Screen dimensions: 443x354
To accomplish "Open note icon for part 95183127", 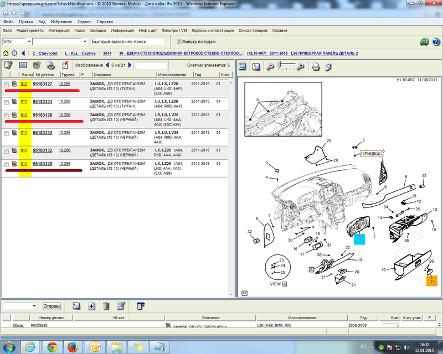I will tap(14, 84).
